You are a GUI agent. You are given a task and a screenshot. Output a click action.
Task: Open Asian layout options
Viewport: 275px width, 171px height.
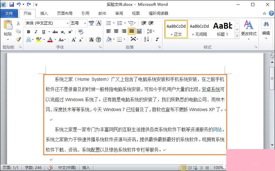pos(134,39)
